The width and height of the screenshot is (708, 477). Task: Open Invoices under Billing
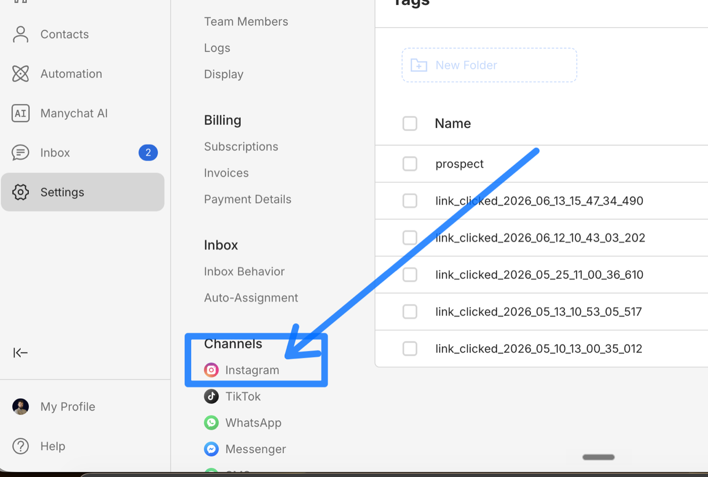(x=226, y=173)
